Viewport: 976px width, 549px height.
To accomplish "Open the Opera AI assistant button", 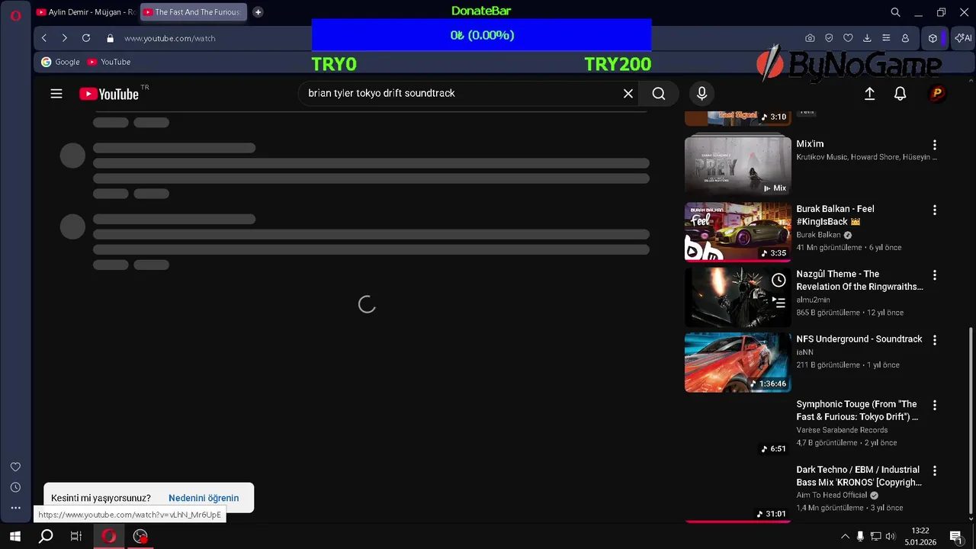I will [x=962, y=38].
